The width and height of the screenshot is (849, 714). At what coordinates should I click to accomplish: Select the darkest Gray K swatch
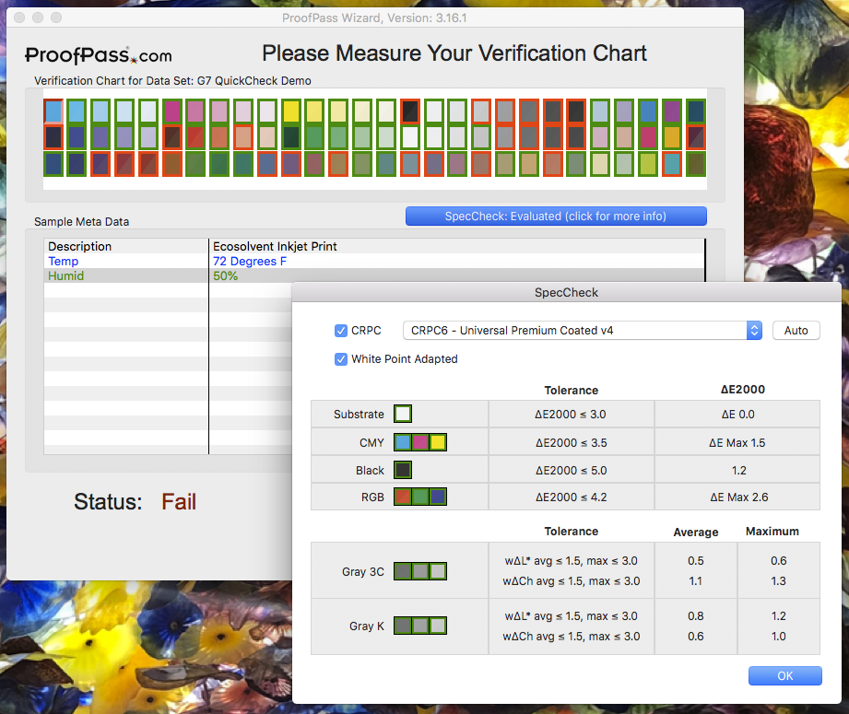tap(402, 626)
